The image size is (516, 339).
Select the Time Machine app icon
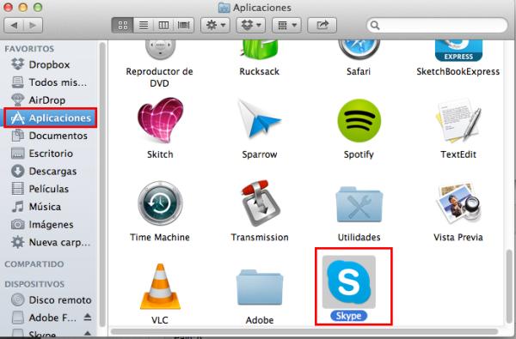160,203
